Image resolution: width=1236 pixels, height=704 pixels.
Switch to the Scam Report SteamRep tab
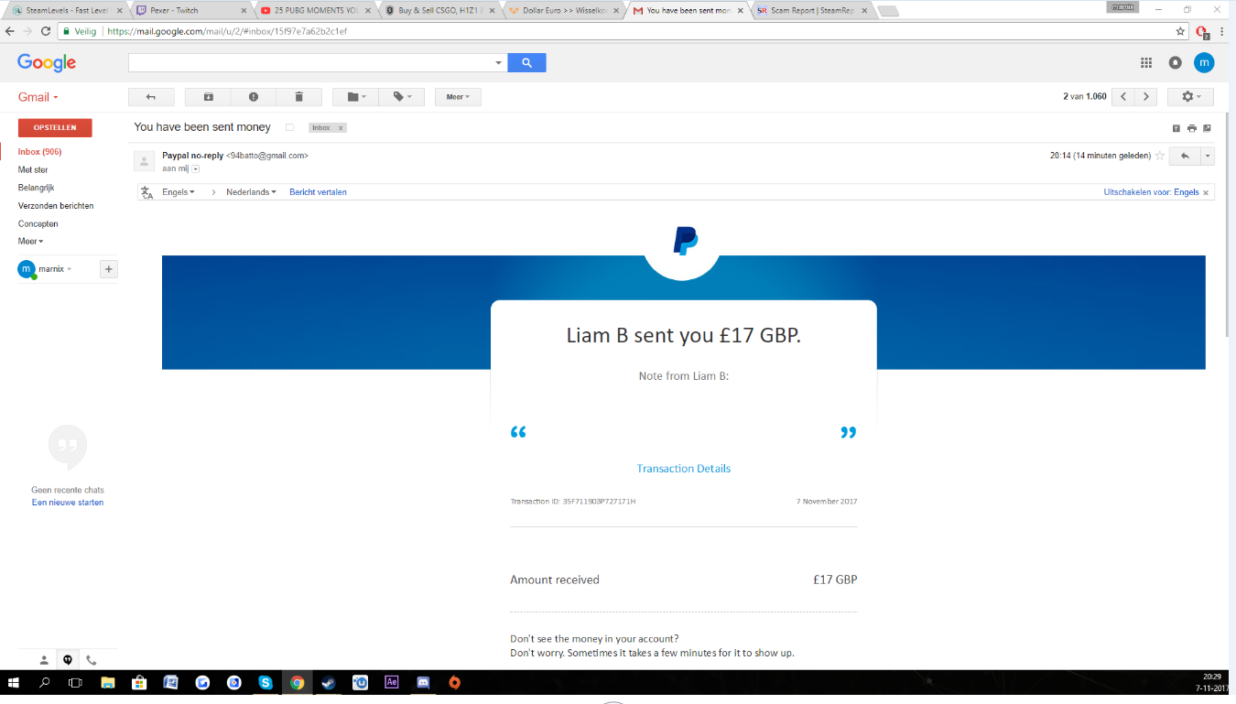click(x=812, y=11)
